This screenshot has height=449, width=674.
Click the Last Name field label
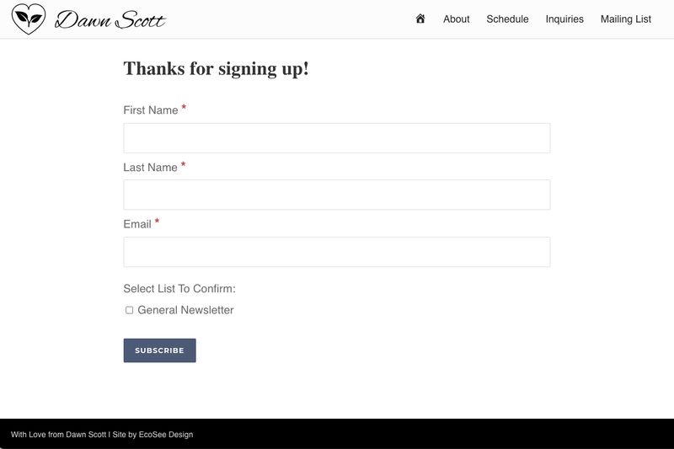[150, 168]
